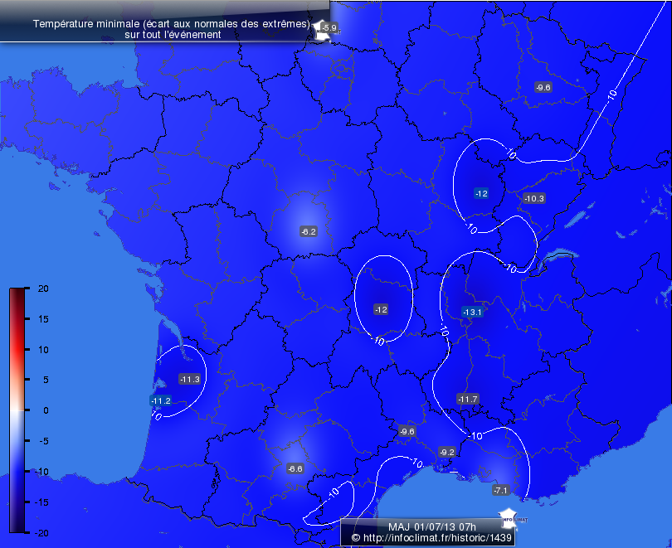Toggle the -6.2 central France marker
This screenshot has width=672, height=548.
307,231
